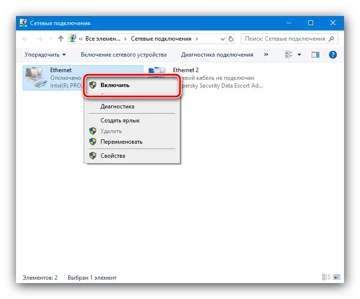Click the shield icon beside 'Включить'
This screenshot has height=299, width=360.
pos(93,85)
